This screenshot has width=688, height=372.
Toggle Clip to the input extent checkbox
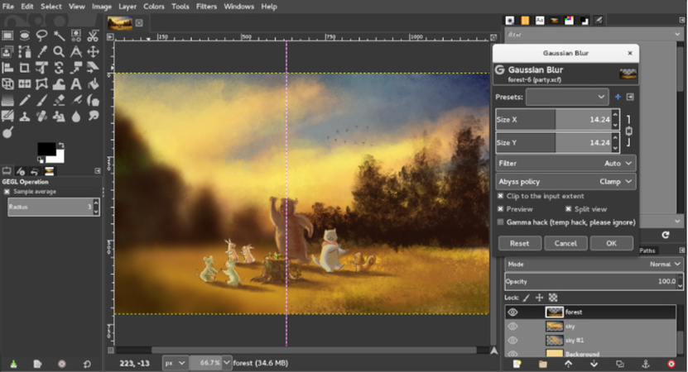tap(500, 196)
